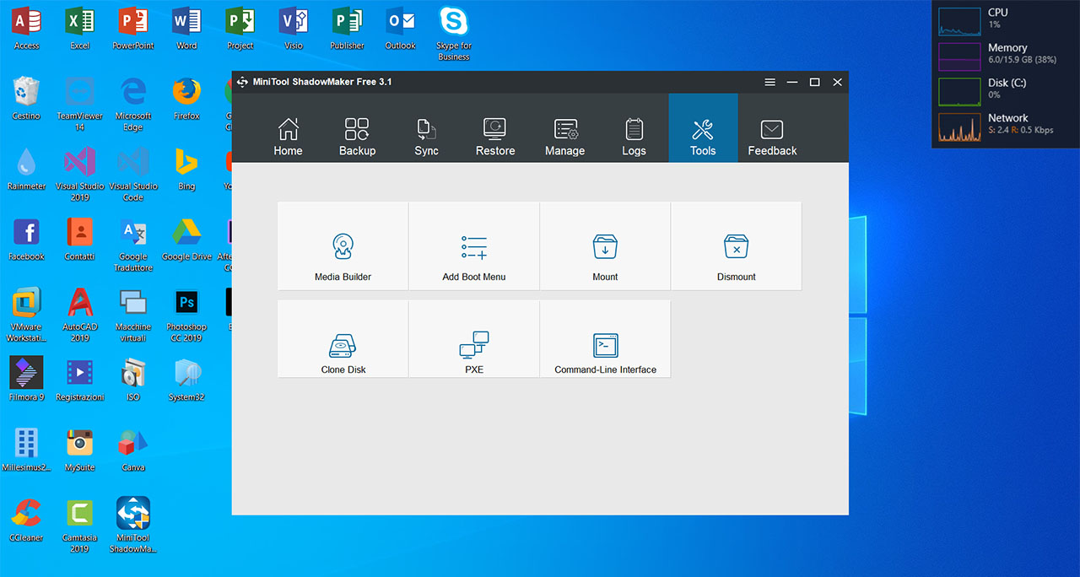Click the Bing desktop shortcut
The image size is (1080, 577).
pyautogui.click(x=186, y=168)
